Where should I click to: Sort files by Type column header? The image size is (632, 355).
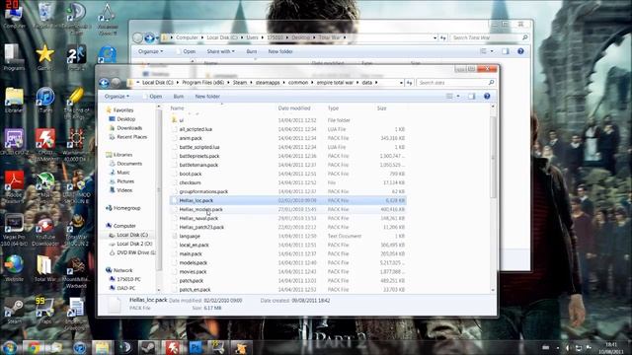(x=349, y=108)
